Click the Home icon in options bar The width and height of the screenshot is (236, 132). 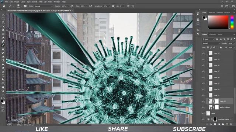pyautogui.click(x=4, y=6)
